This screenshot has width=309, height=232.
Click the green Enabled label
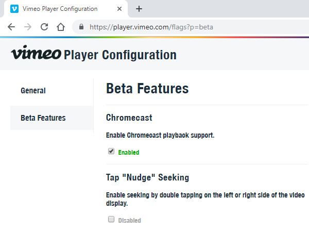coord(129,153)
